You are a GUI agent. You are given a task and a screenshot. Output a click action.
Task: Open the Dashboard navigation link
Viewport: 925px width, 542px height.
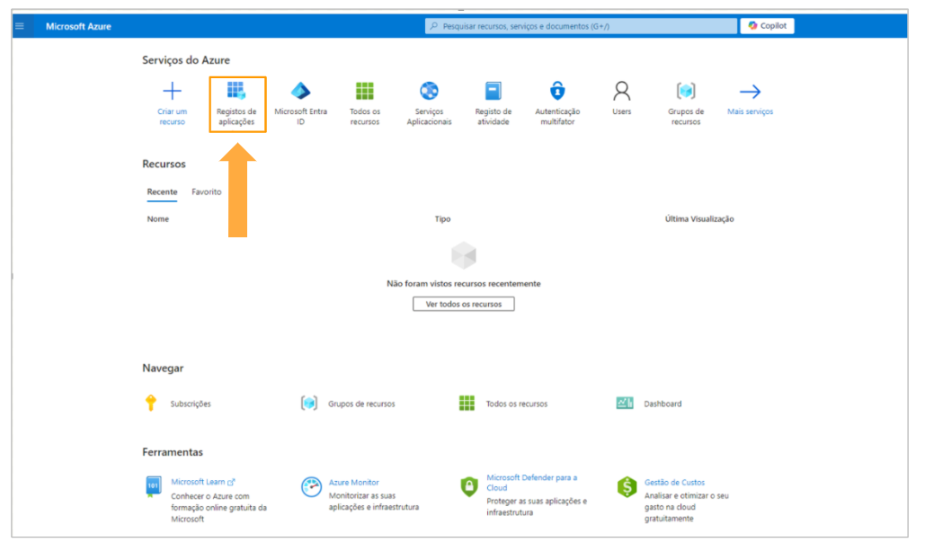click(x=662, y=404)
